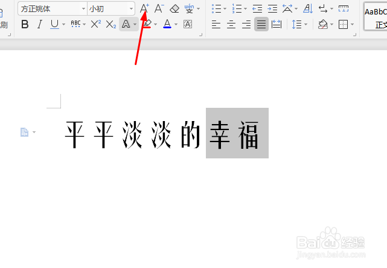Screen dimensions: 387x268
Task: Apply borders with the border grid icon
Action: coord(344,24)
